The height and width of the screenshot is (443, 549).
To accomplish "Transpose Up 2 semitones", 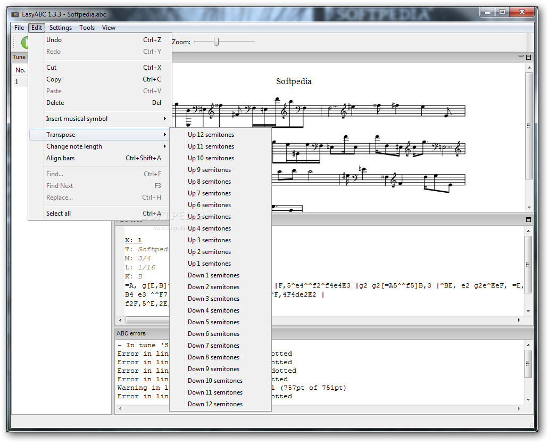I will (221, 252).
